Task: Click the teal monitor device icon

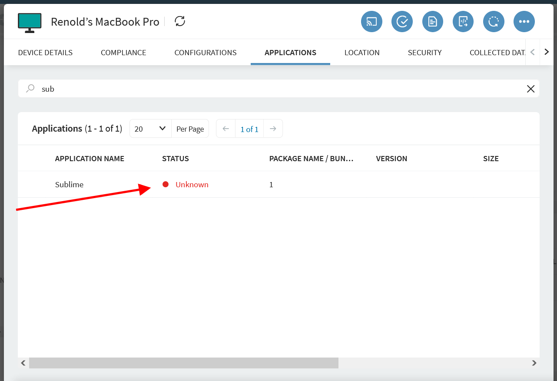Action: [x=30, y=23]
